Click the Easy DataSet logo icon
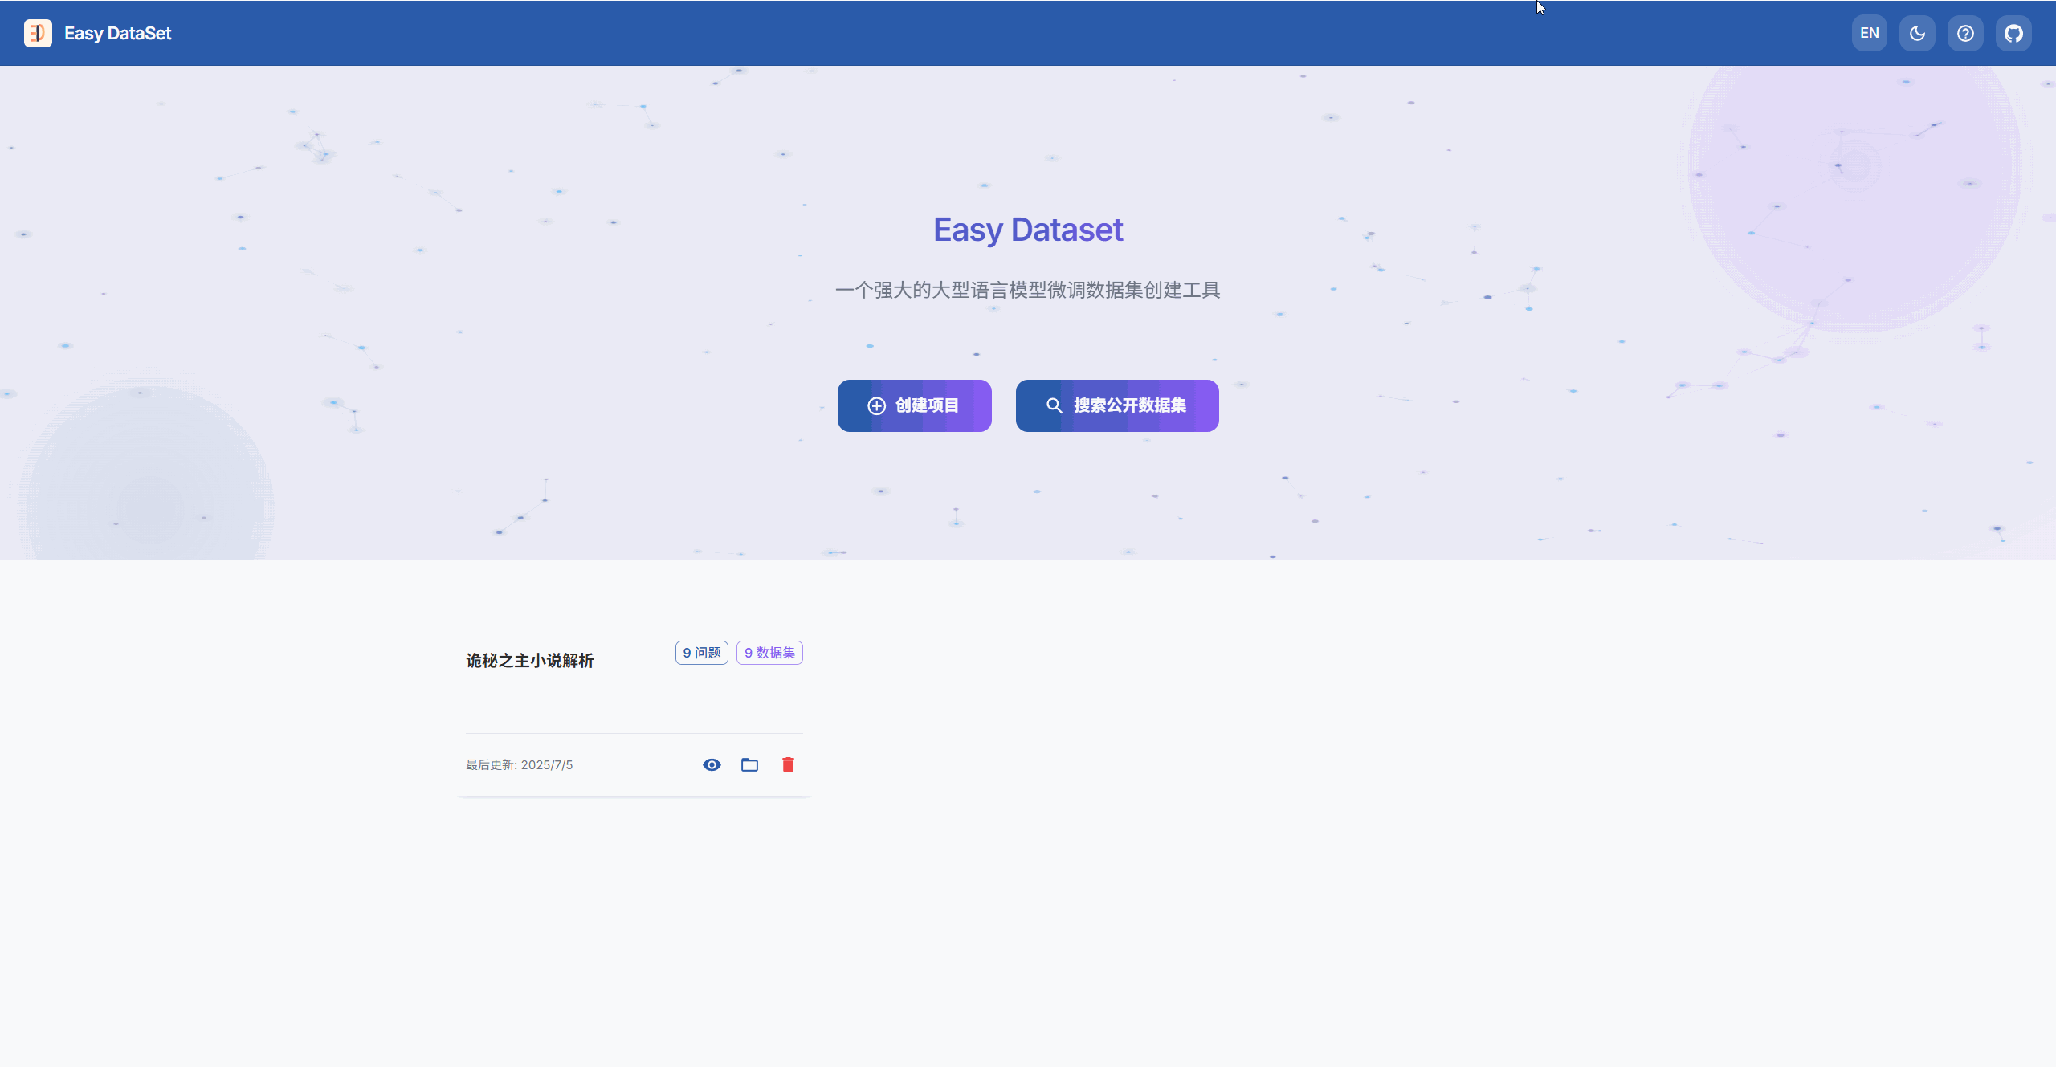 coord(38,33)
